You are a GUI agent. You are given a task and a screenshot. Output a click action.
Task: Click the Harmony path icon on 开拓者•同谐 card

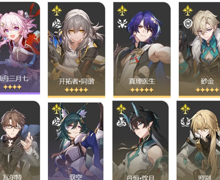[x=57, y=23]
